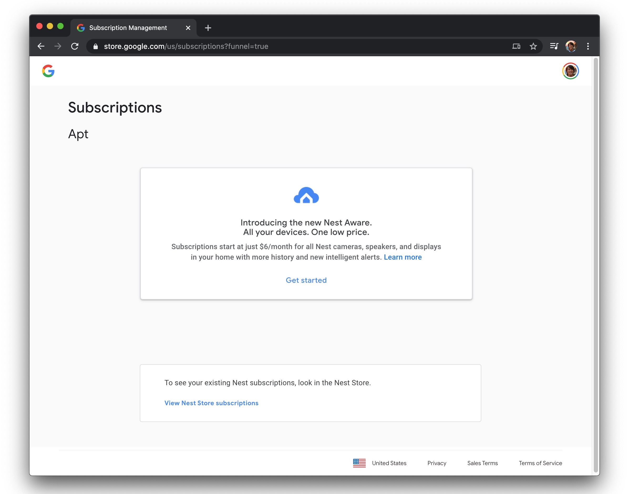The height and width of the screenshot is (494, 629).
Task: Click the Google logo in page header
Action: (x=48, y=71)
